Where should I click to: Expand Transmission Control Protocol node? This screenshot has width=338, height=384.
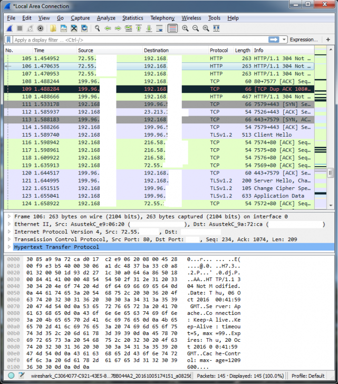click(x=9, y=239)
